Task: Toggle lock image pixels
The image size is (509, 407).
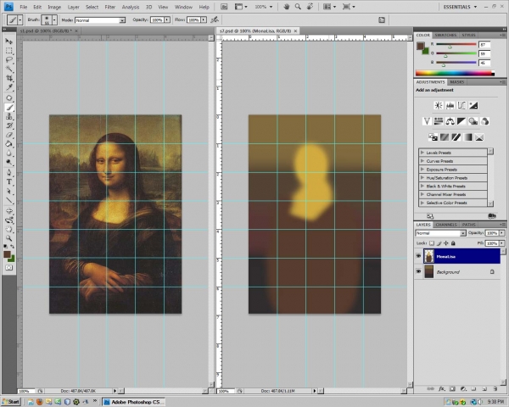Action: (x=439, y=243)
